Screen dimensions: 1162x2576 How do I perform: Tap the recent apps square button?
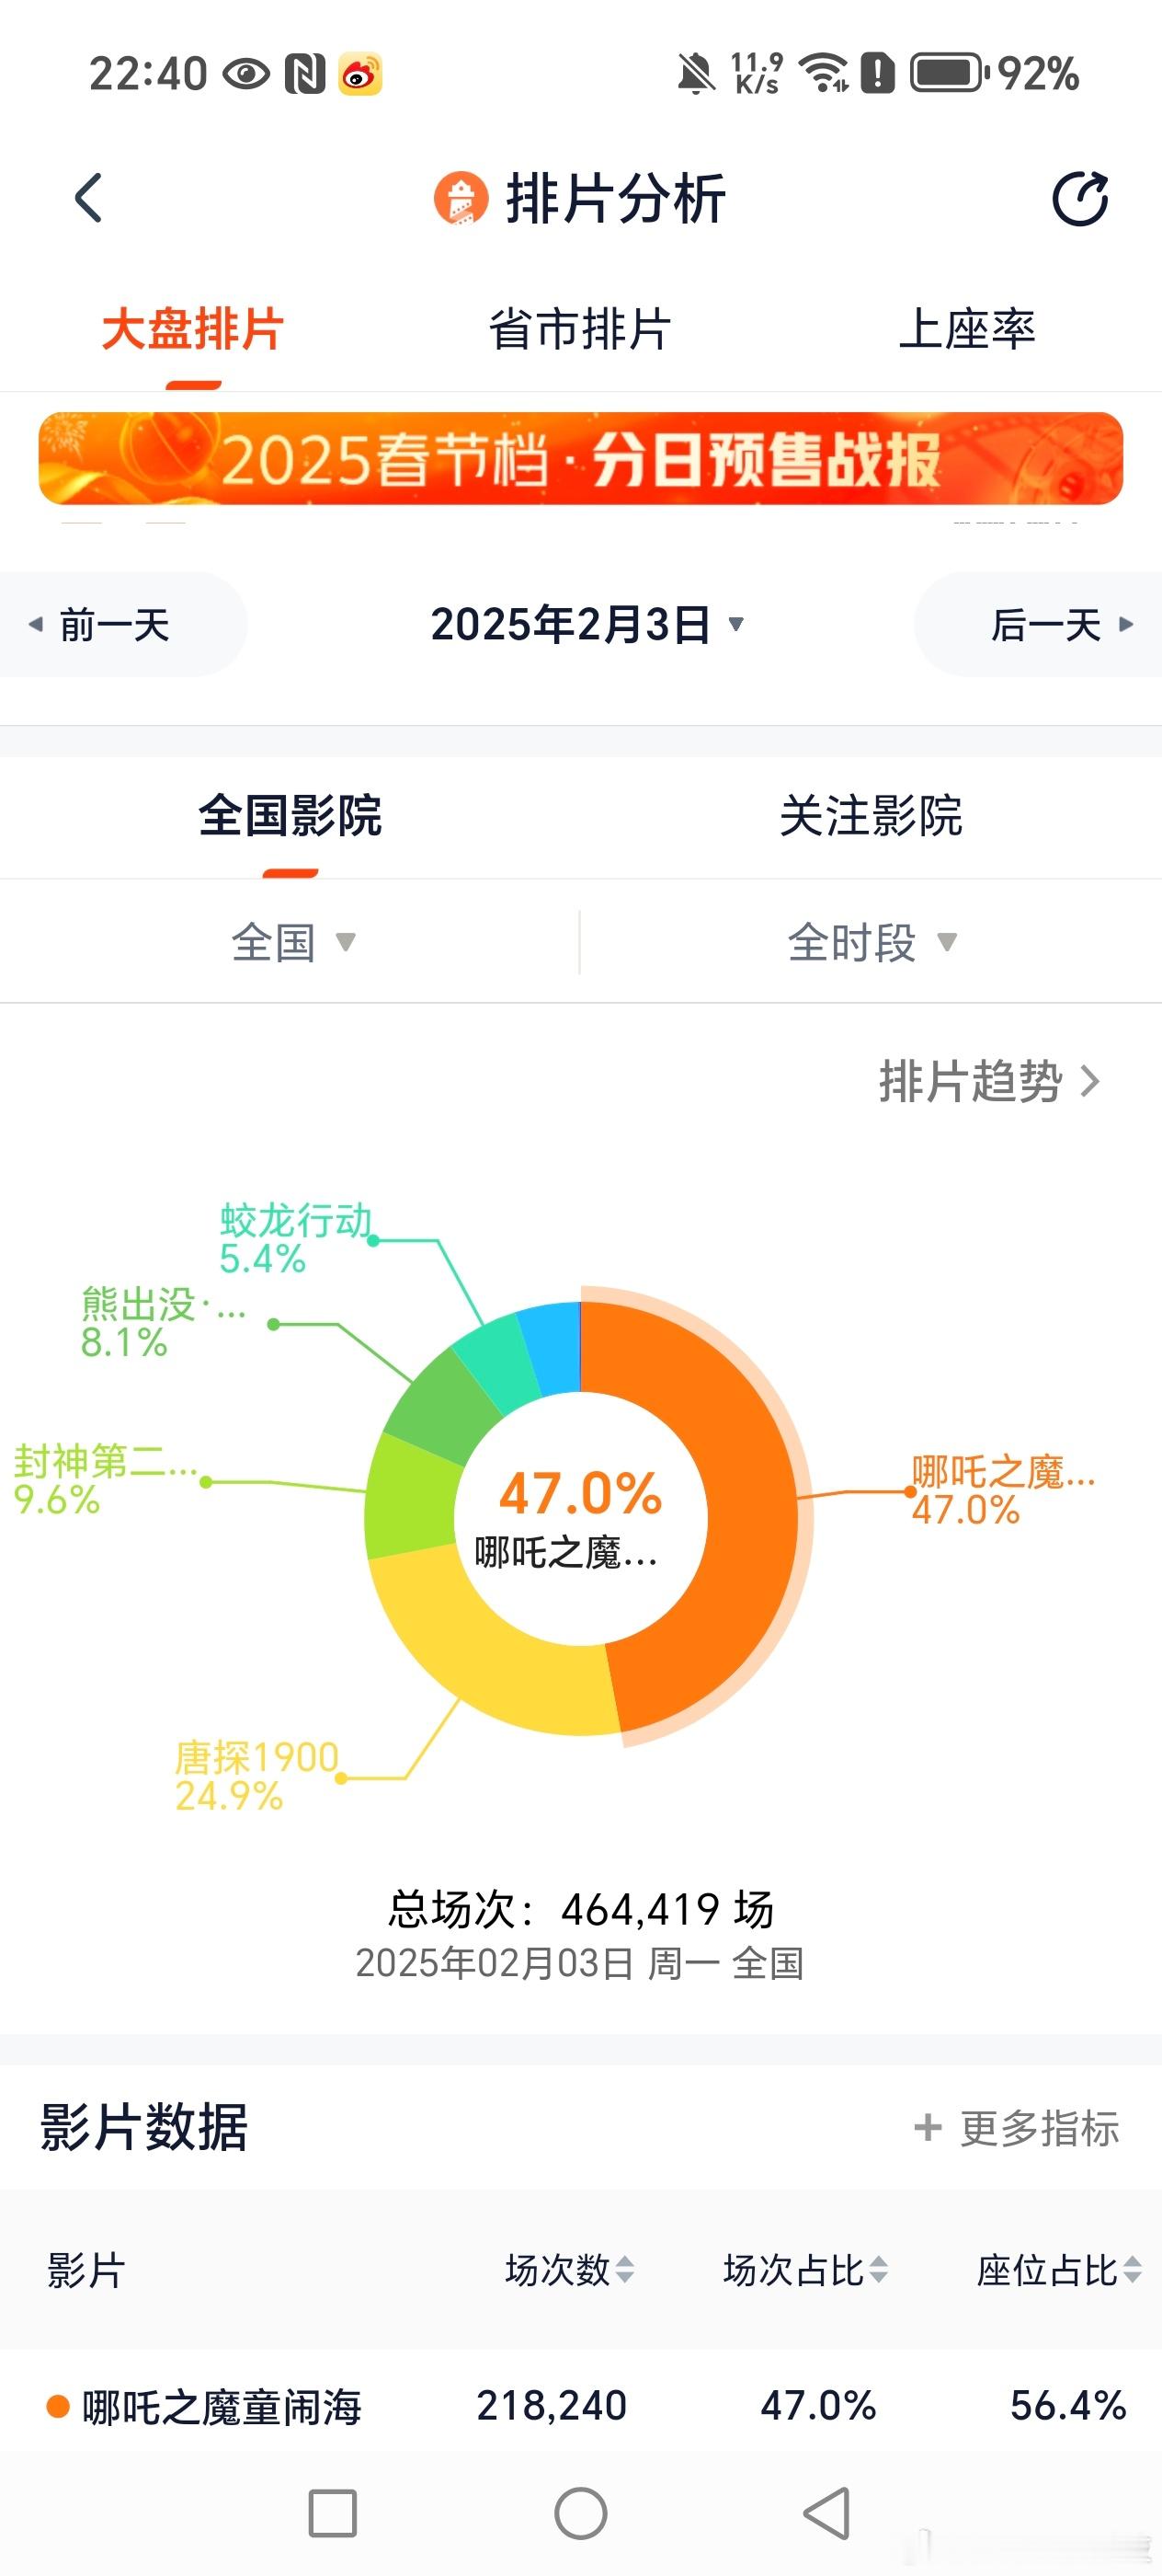coord(333,2513)
